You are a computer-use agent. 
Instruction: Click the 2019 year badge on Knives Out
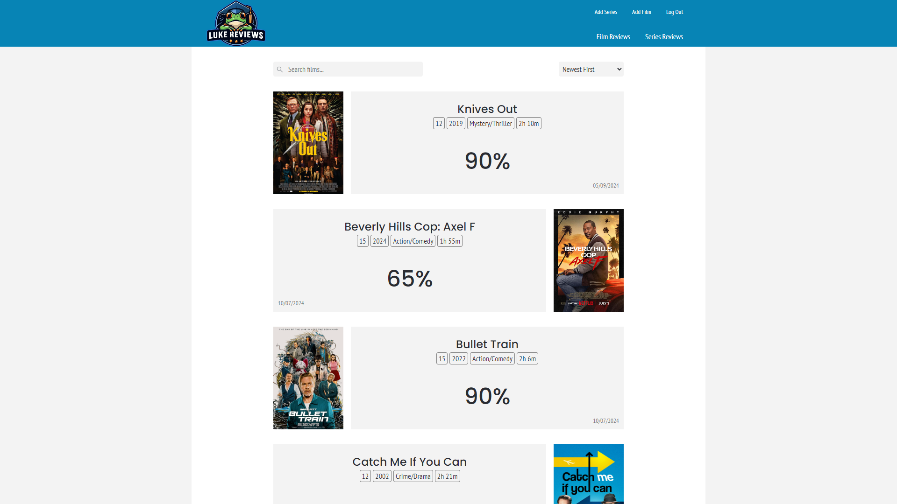coord(456,123)
